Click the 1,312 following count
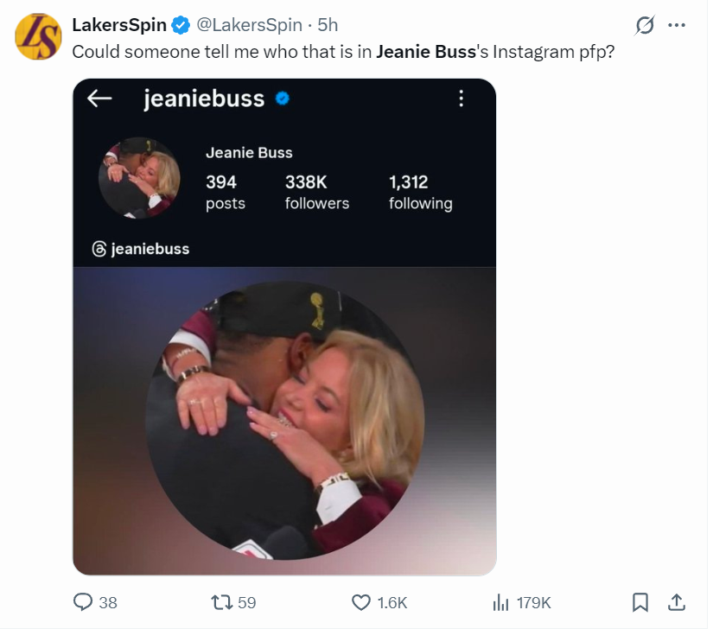713x629 pixels. (420, 192)
